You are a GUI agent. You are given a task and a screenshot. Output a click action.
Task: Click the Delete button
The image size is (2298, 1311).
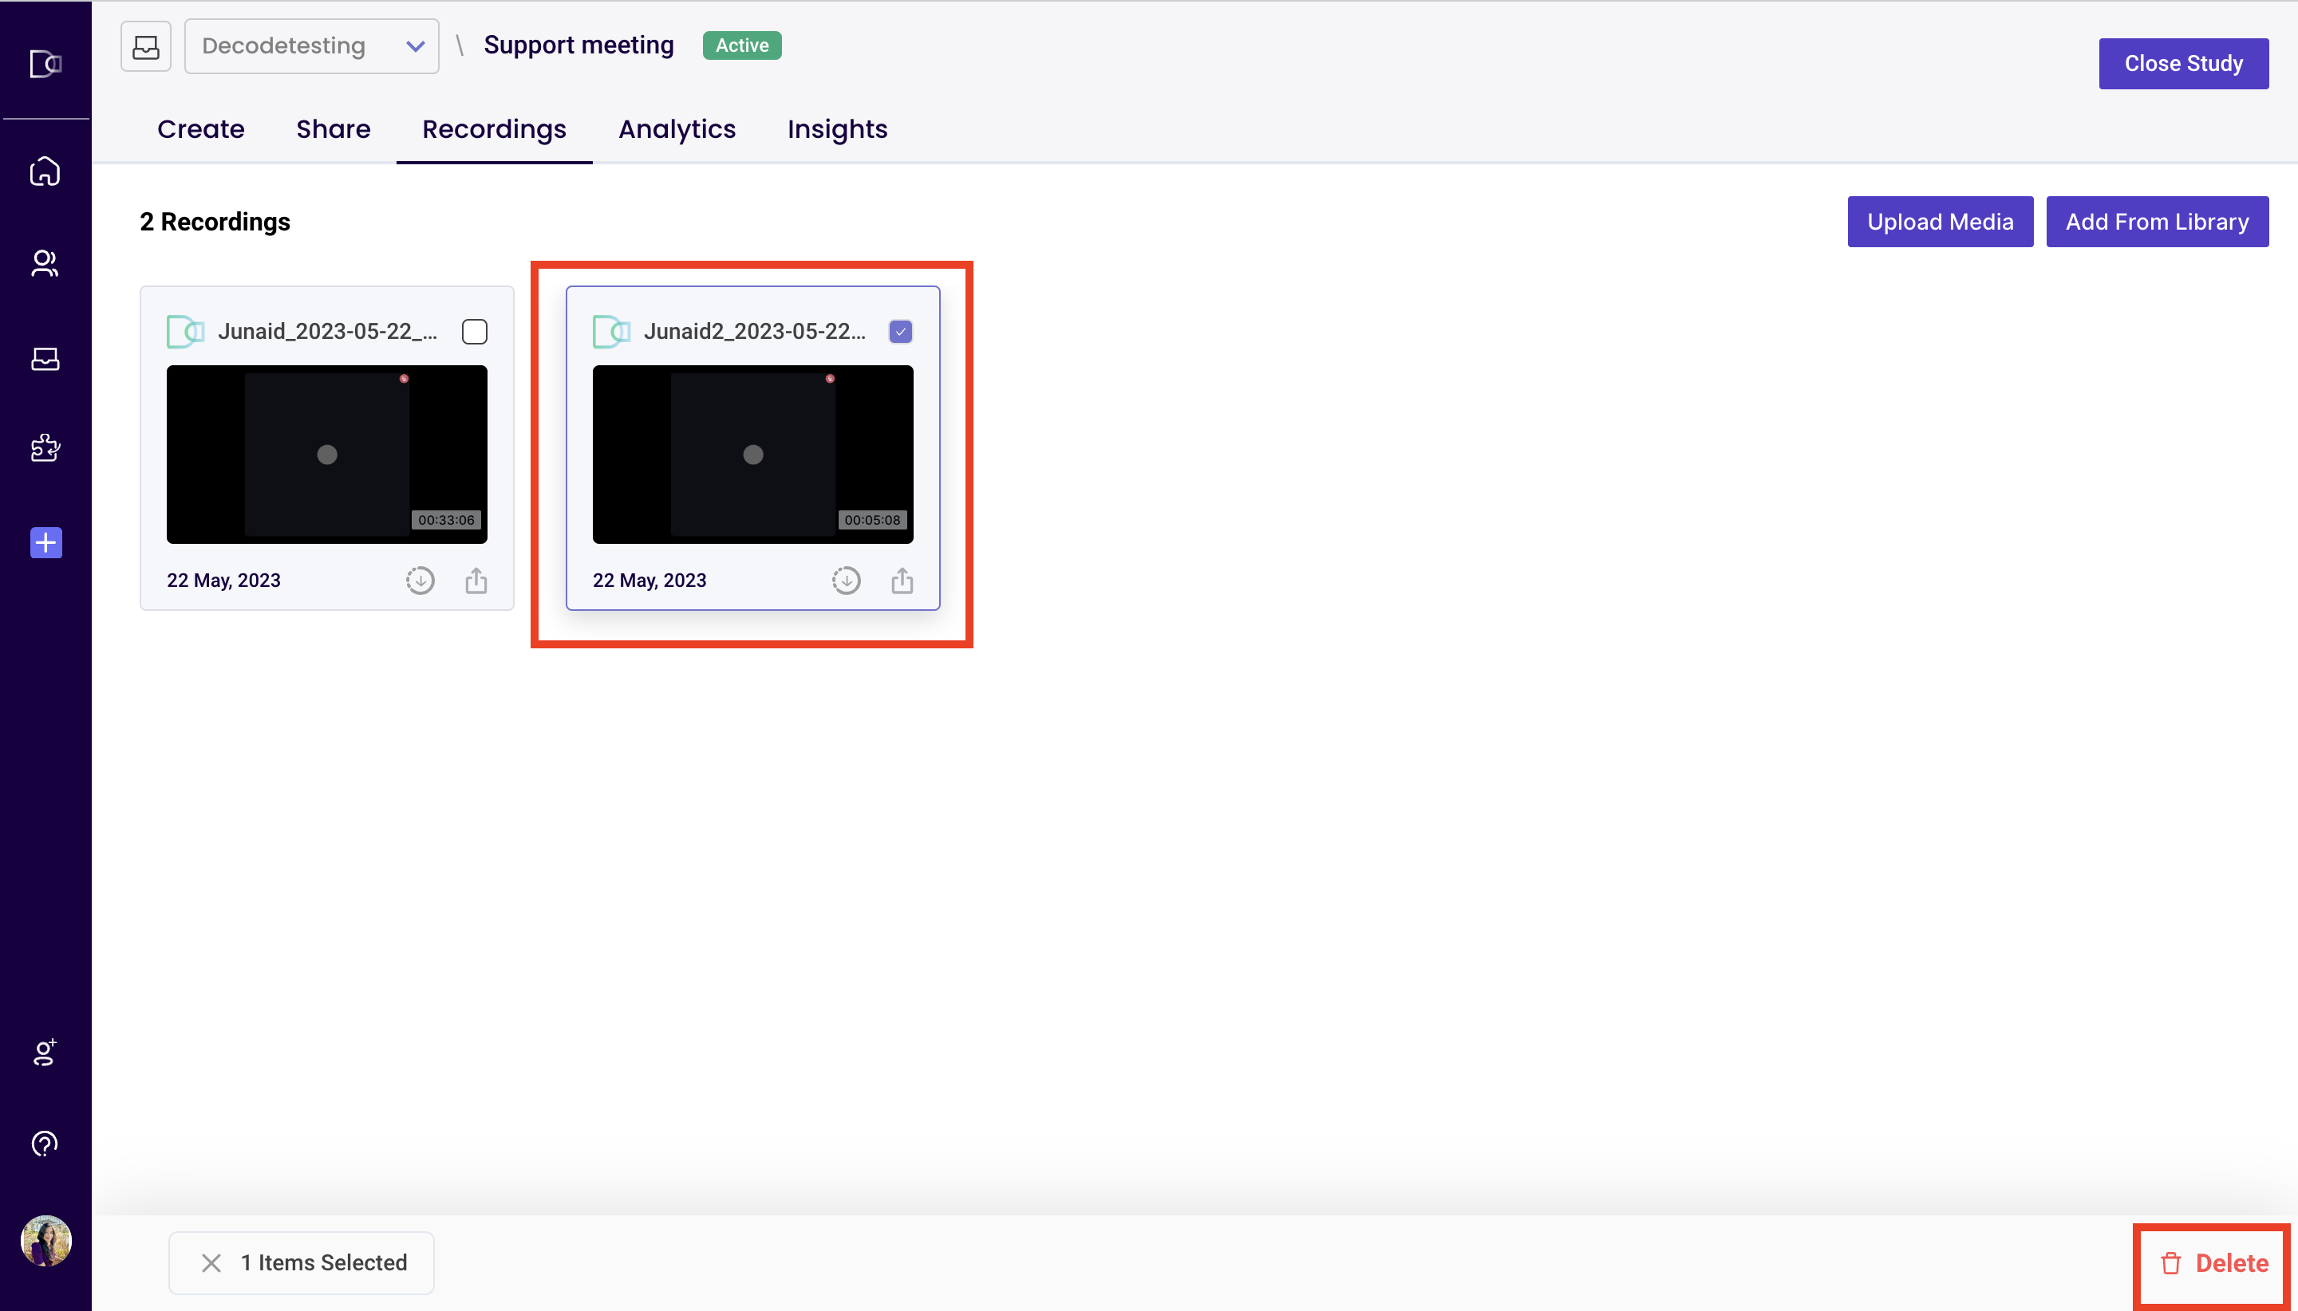[x=2214, y=1263]
